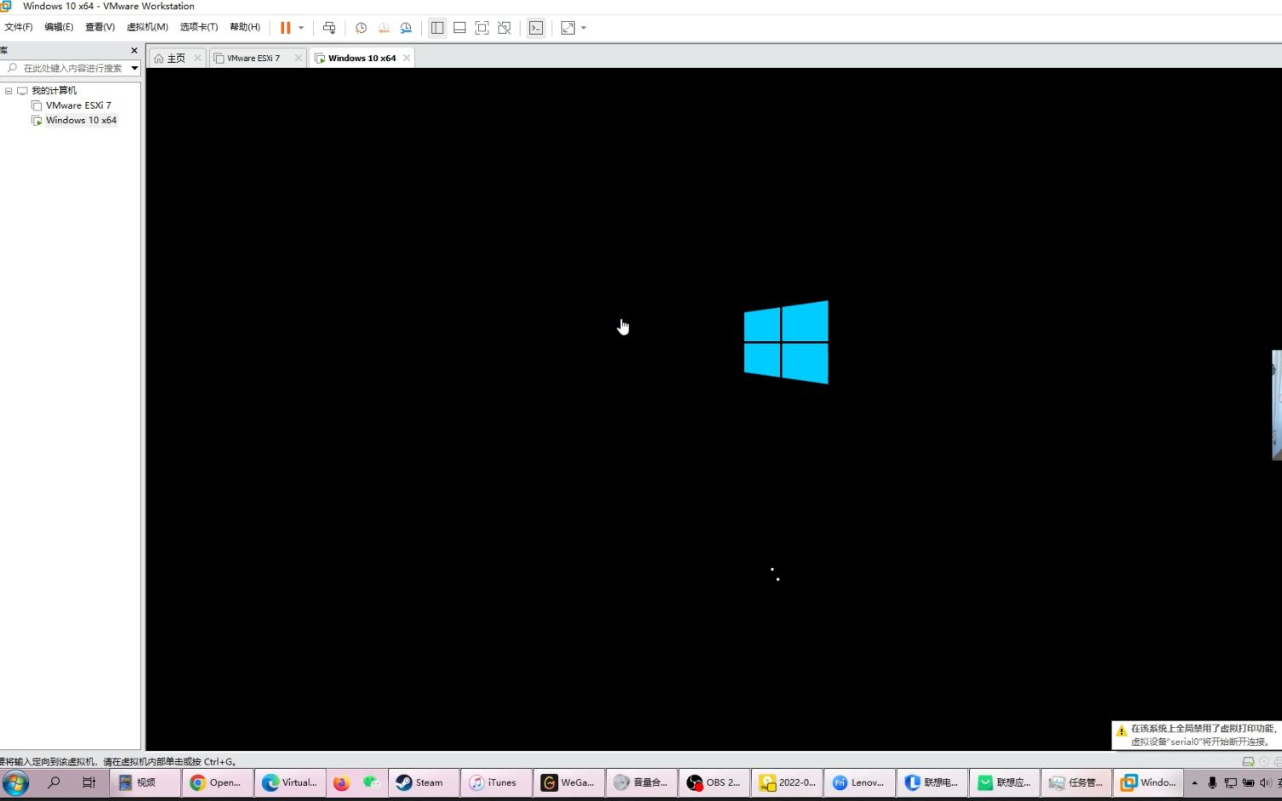Open the library search filter dropdown
1282x801 pixels.
click(x=134, y=68)
